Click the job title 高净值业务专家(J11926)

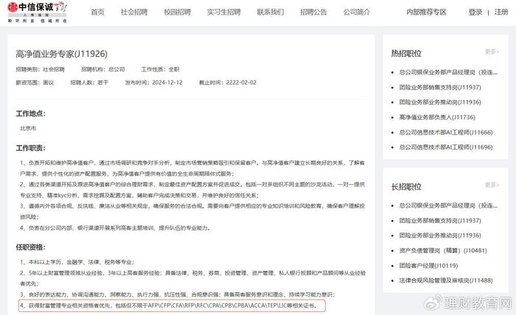tap(61, 54)
